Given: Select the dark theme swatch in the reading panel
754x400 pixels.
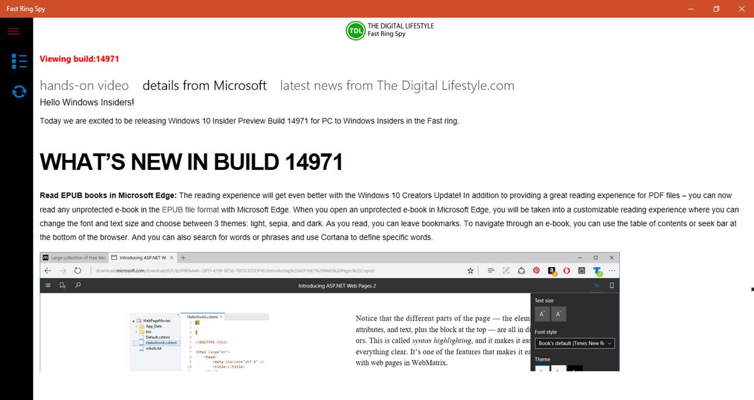Looking at the screenshot, I should tap(575, 369).
